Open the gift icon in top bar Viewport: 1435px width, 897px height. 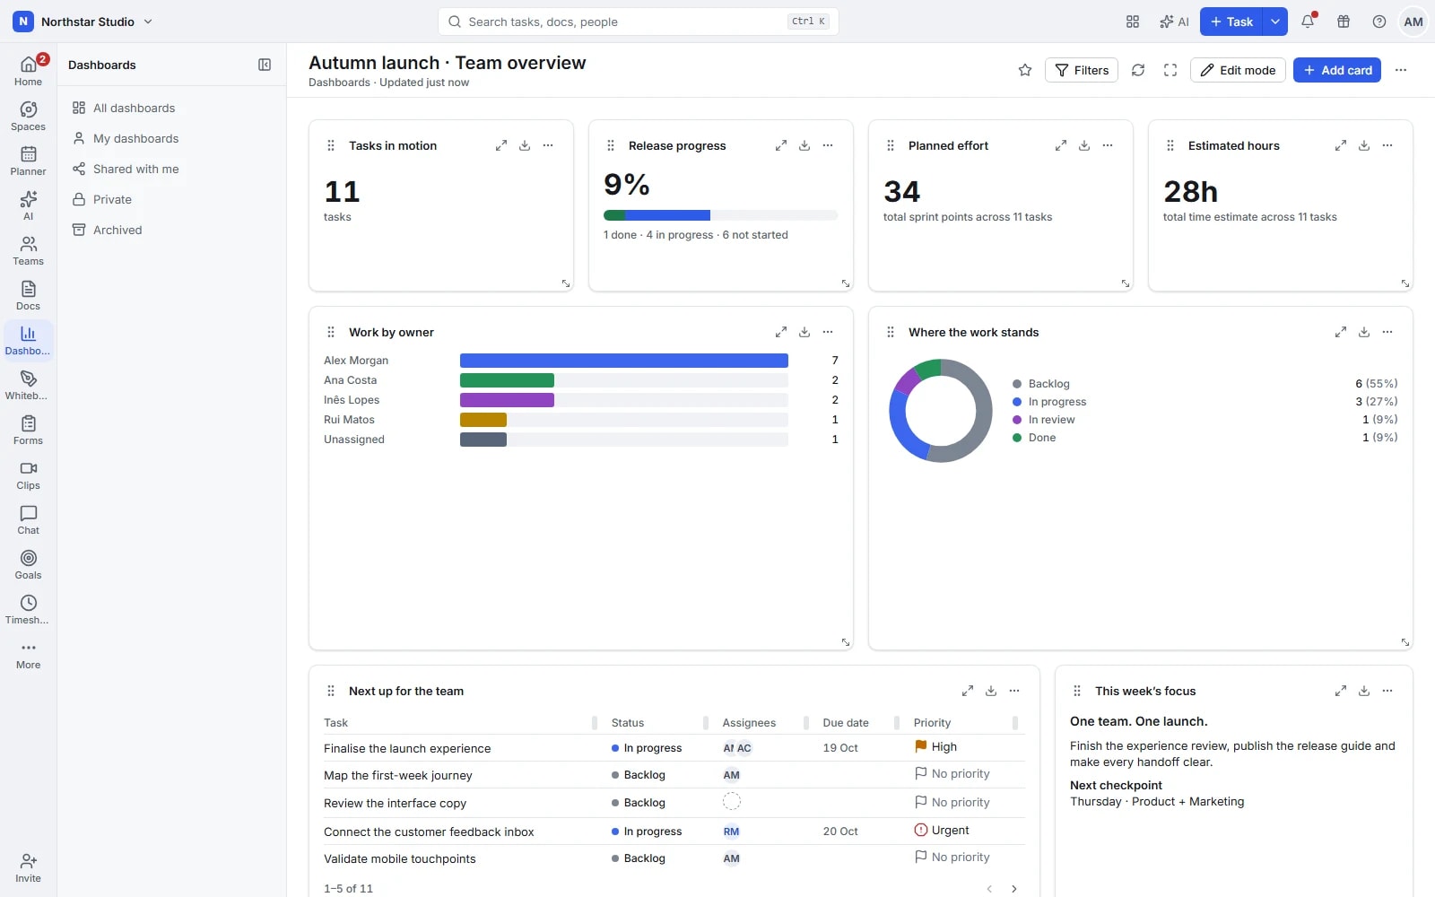(x=1344, y=22)
